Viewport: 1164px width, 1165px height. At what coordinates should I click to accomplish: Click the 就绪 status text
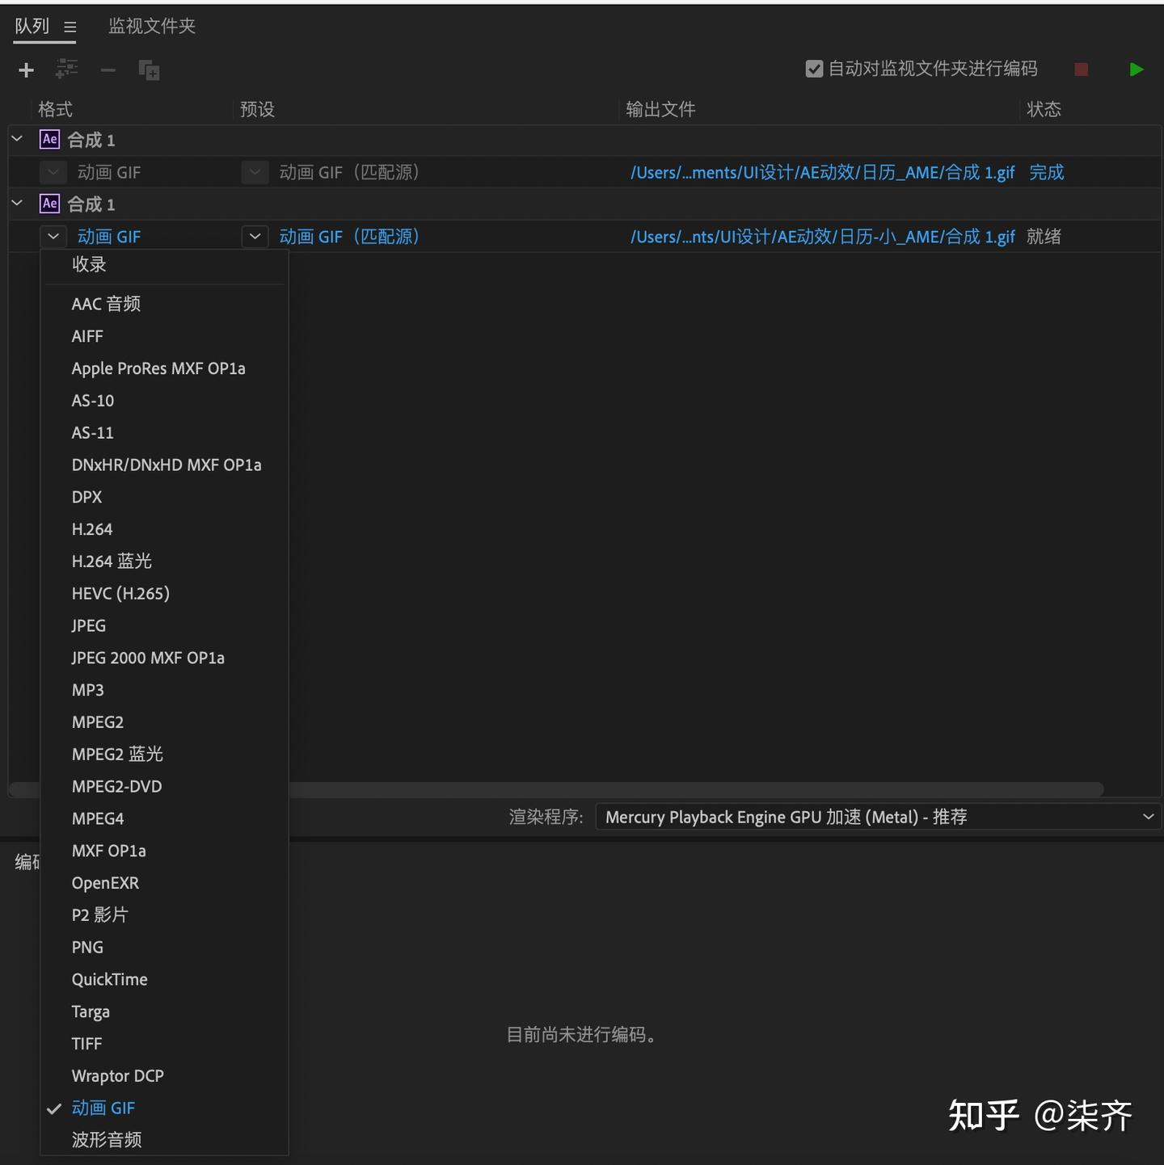pyautogui.click(x=1044, y=237)
